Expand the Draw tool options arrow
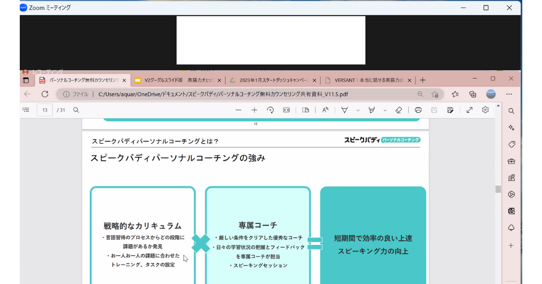The height and width of the screenshot is (284, 542). 358,110
